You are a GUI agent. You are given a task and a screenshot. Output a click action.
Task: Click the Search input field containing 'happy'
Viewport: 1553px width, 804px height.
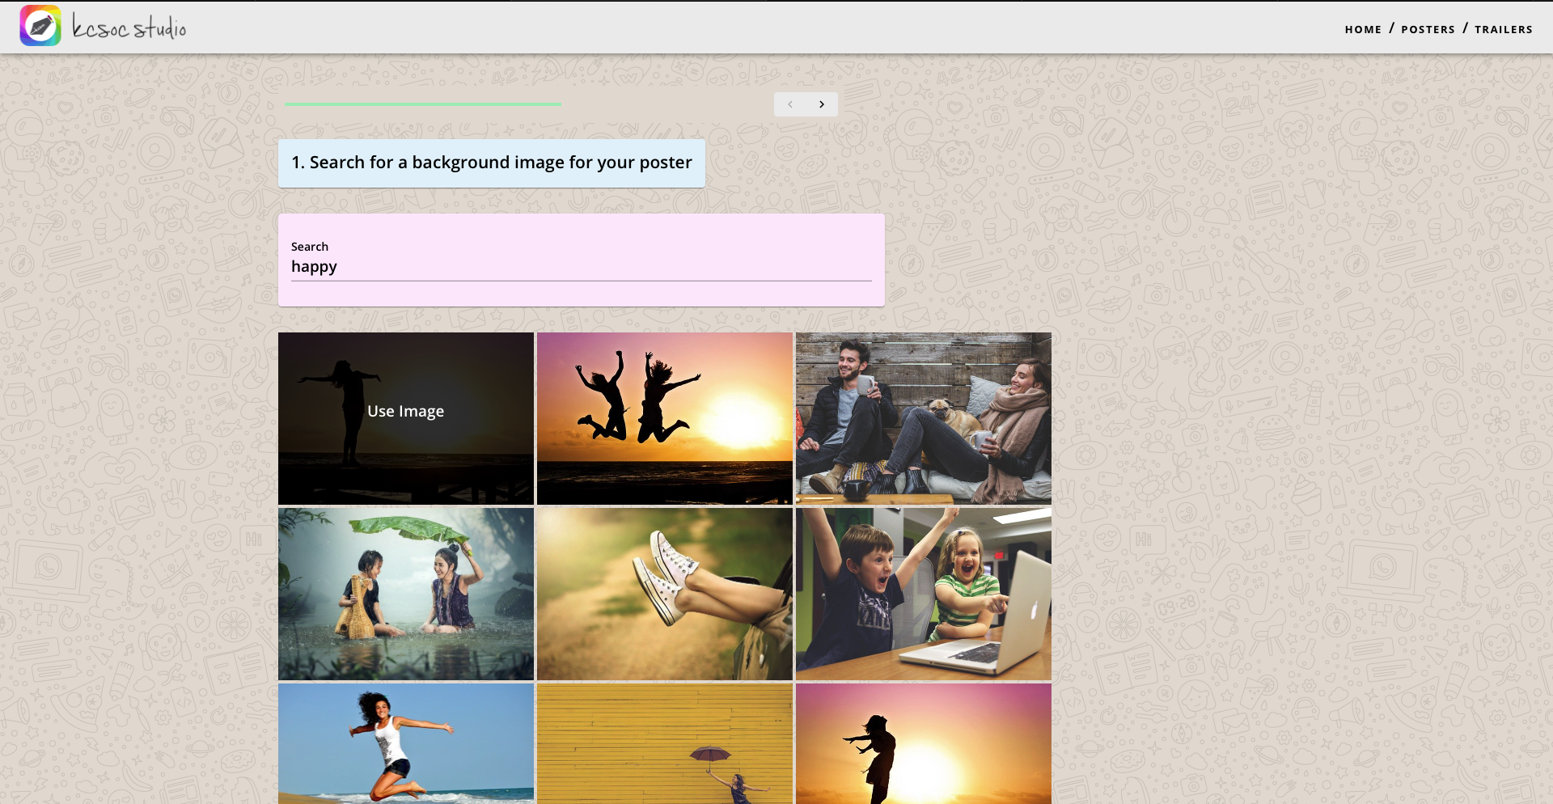[582, 267]
